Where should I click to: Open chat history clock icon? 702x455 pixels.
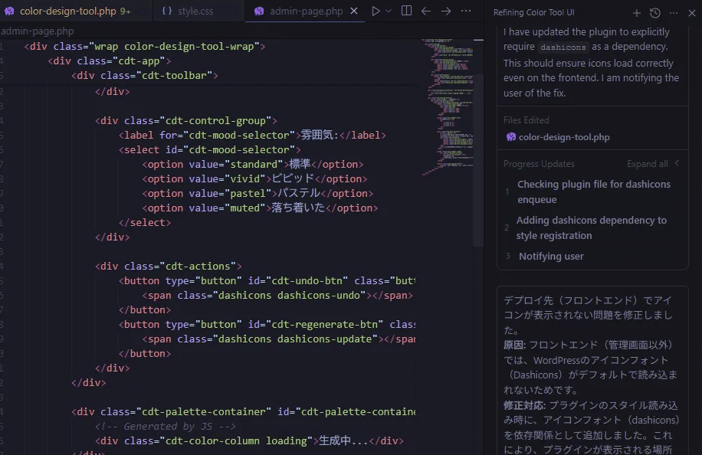(655, 13)
